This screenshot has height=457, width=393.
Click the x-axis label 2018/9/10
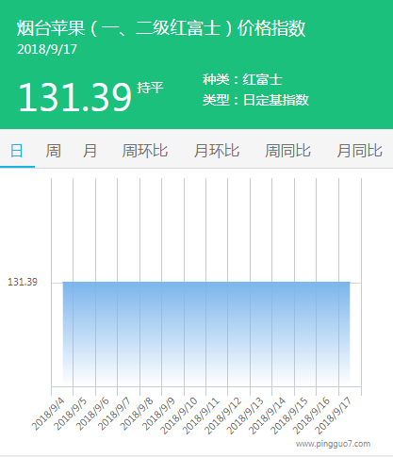tap(179, 416)
